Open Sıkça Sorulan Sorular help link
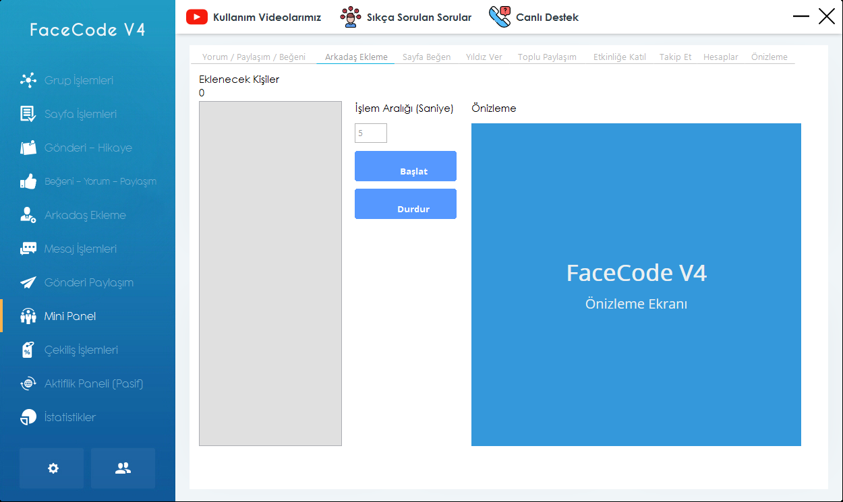Screen dimensions: 843x502 pos(406,17)
